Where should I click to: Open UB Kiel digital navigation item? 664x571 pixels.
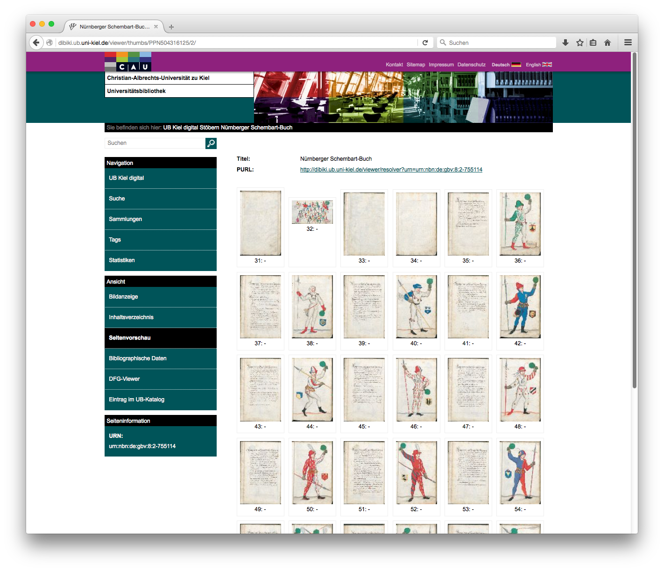(161, 178)
